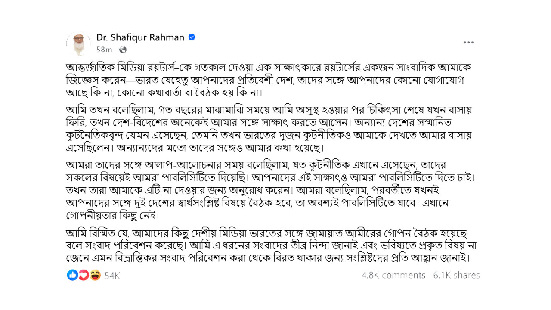This screenshot has height=310, width=551.
Task: Click the red Love reaction icon
Action: coord(84,275)
